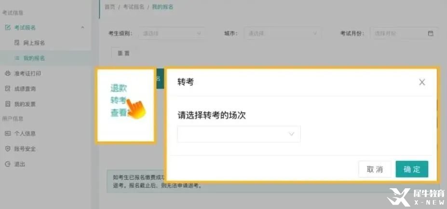The height and width of the screenshot is (209, 447).
Task: Click the 重置 button
Action: click(123, 54)
